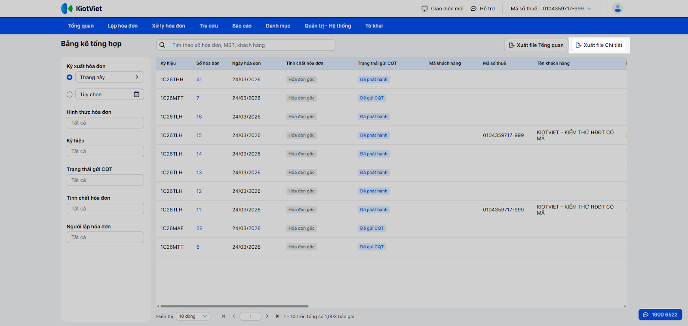Go to previous page arrow
This screenshot has width=688, height=326.
pyautogui.click(x=234, y=317)
